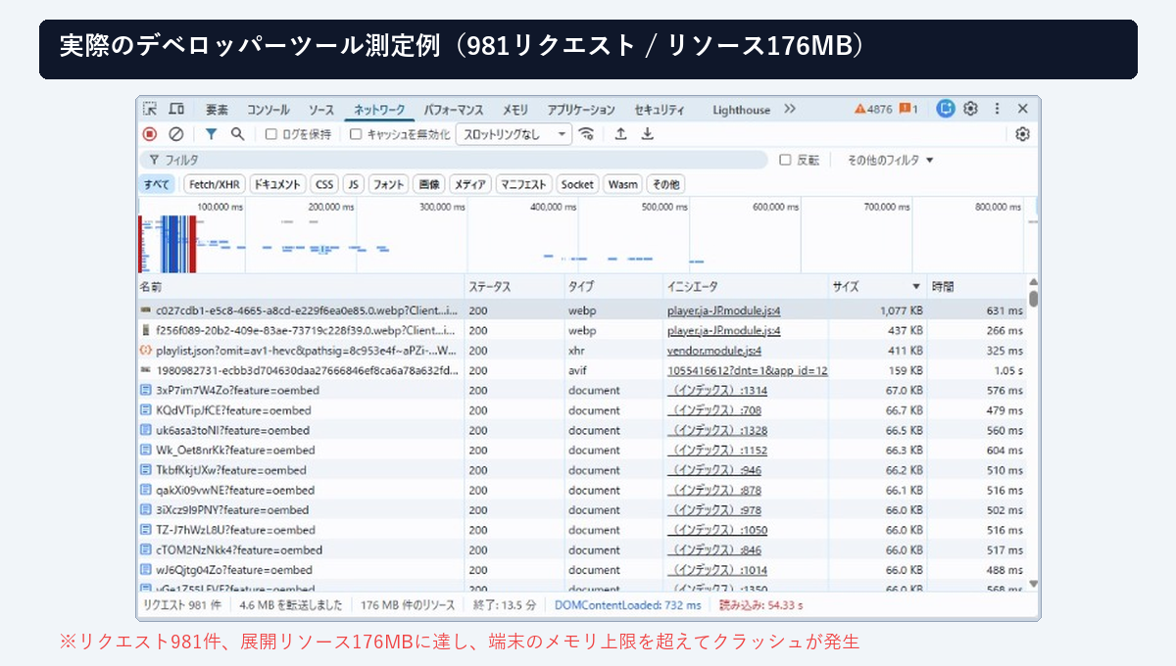
Task: Open initiator link vendor.module.js:4
Action: 714,351
